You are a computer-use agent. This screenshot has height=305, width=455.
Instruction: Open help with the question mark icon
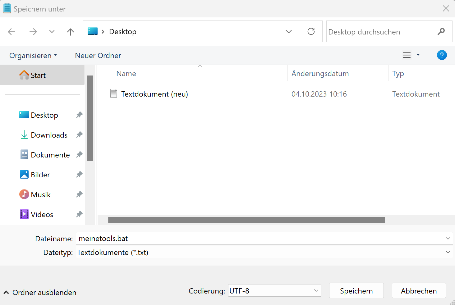point(442,55)
